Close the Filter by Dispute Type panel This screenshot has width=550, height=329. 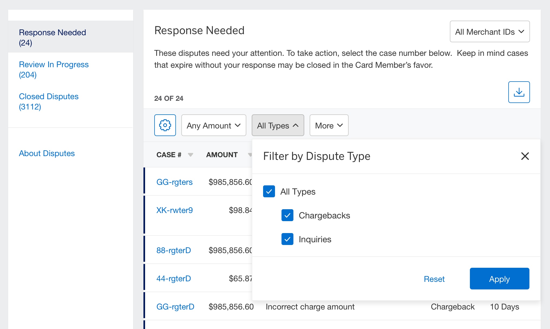525,156
